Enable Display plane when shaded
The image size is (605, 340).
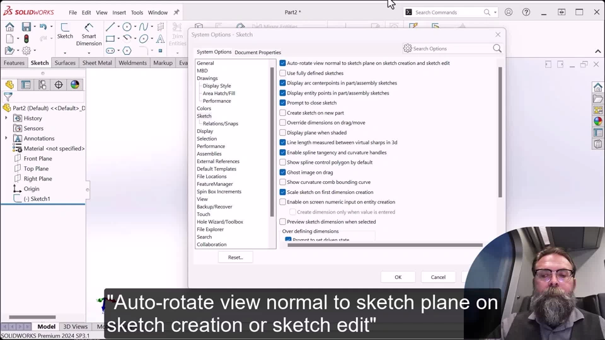coord(282,133)
